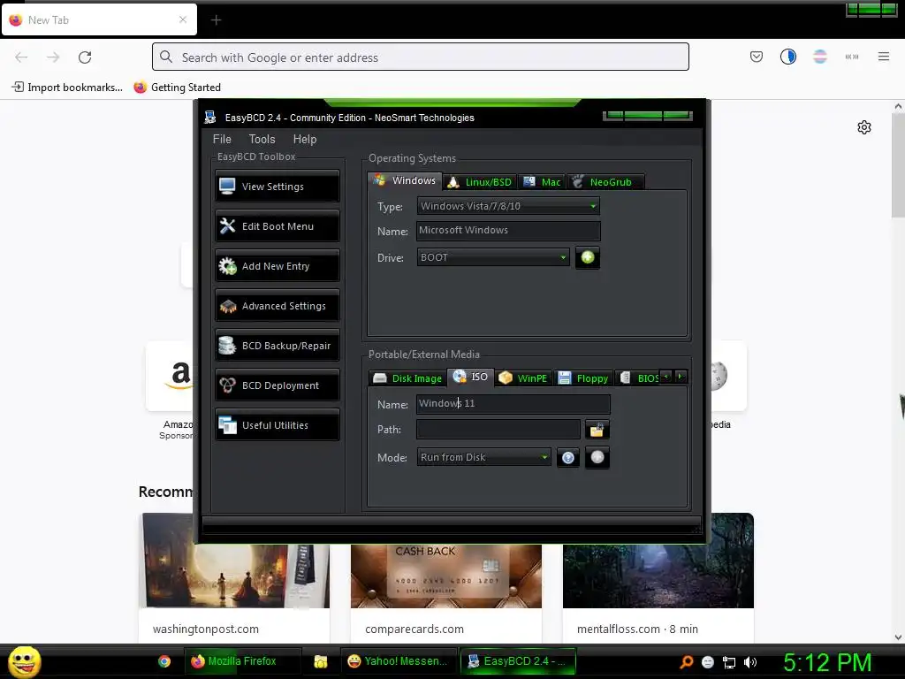The image size is (905, 679).
Task: Switch to the Floppy tab
Action: tap(583, 378)
